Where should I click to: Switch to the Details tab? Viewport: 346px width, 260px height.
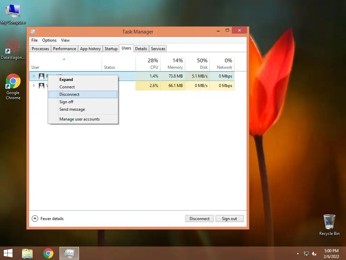pyautogui.click(x=141, y=49)
